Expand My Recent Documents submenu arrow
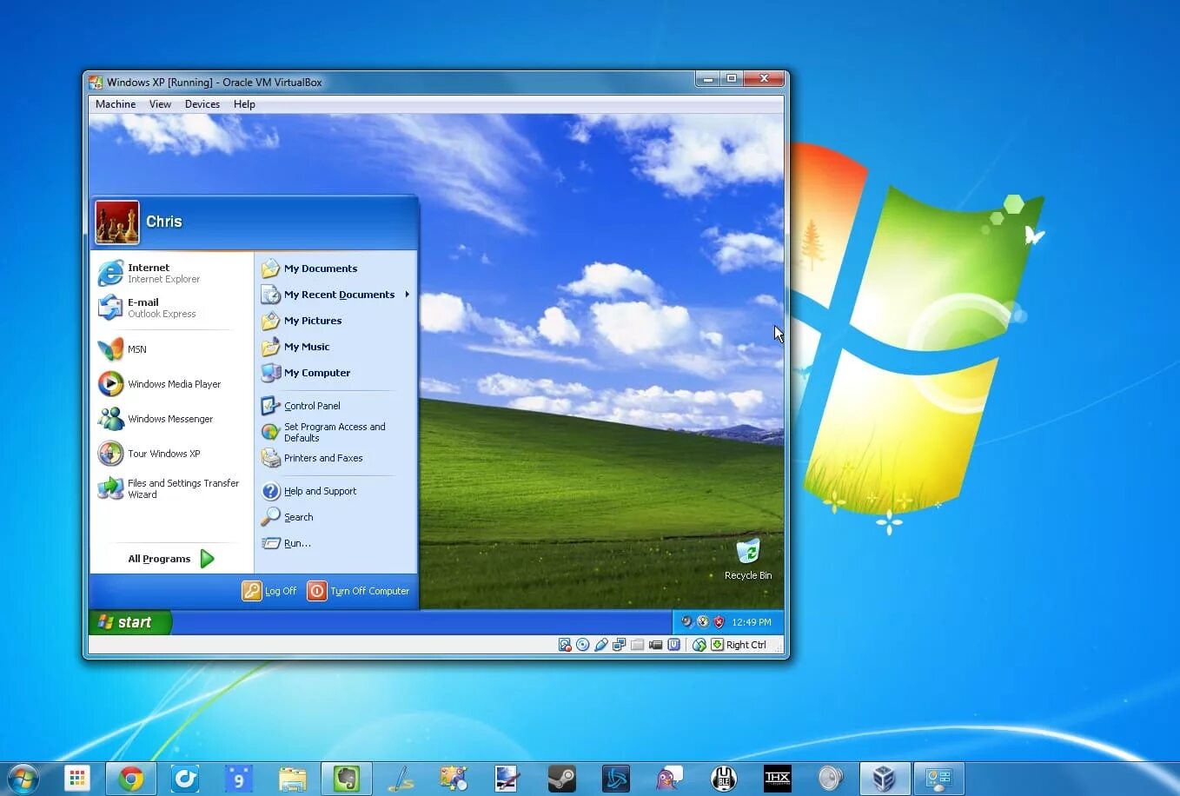Screen dimensions: 1180x796 tap(407, 295)
